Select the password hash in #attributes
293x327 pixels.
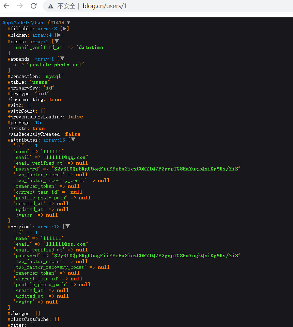click(146, 169)
